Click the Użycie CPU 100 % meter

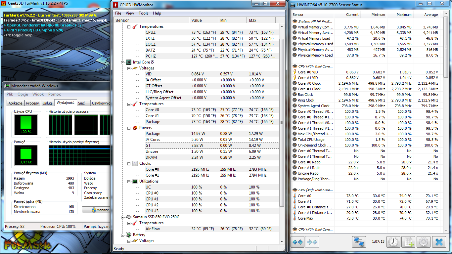coord(26,124)
